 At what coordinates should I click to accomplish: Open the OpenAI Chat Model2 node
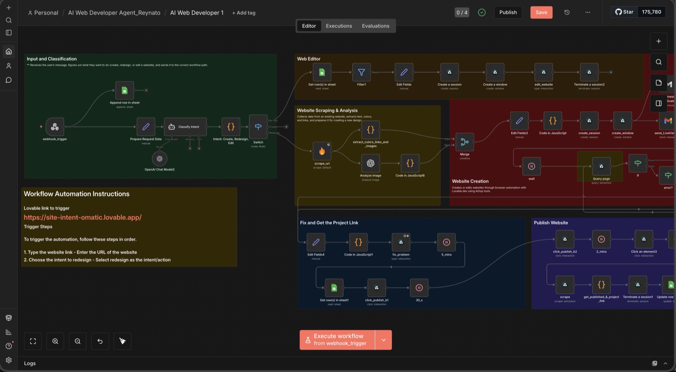pos(159,159)
